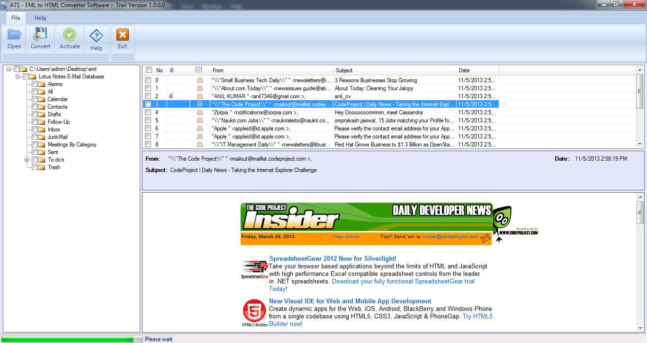Viewport: 647px width, 343px height.
Task: Tick the checkbox for email row 5
Action: 148,120
